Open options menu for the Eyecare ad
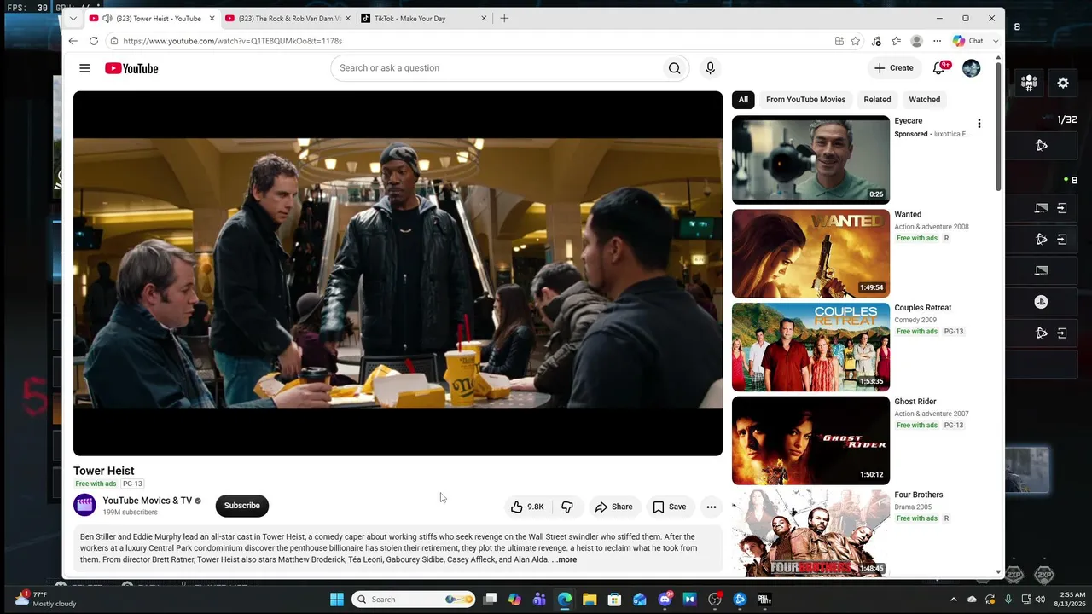 click(979, 124)
